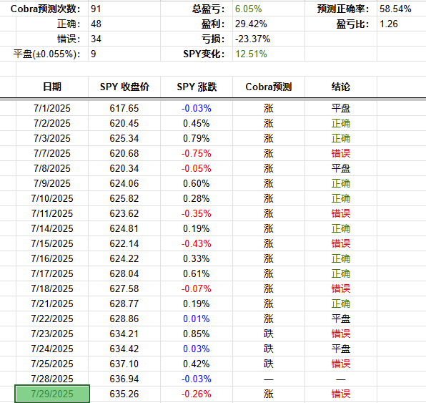Select closing price 628.04
Image resolution: width=426 pixels, height=403 pixels.
124,273
